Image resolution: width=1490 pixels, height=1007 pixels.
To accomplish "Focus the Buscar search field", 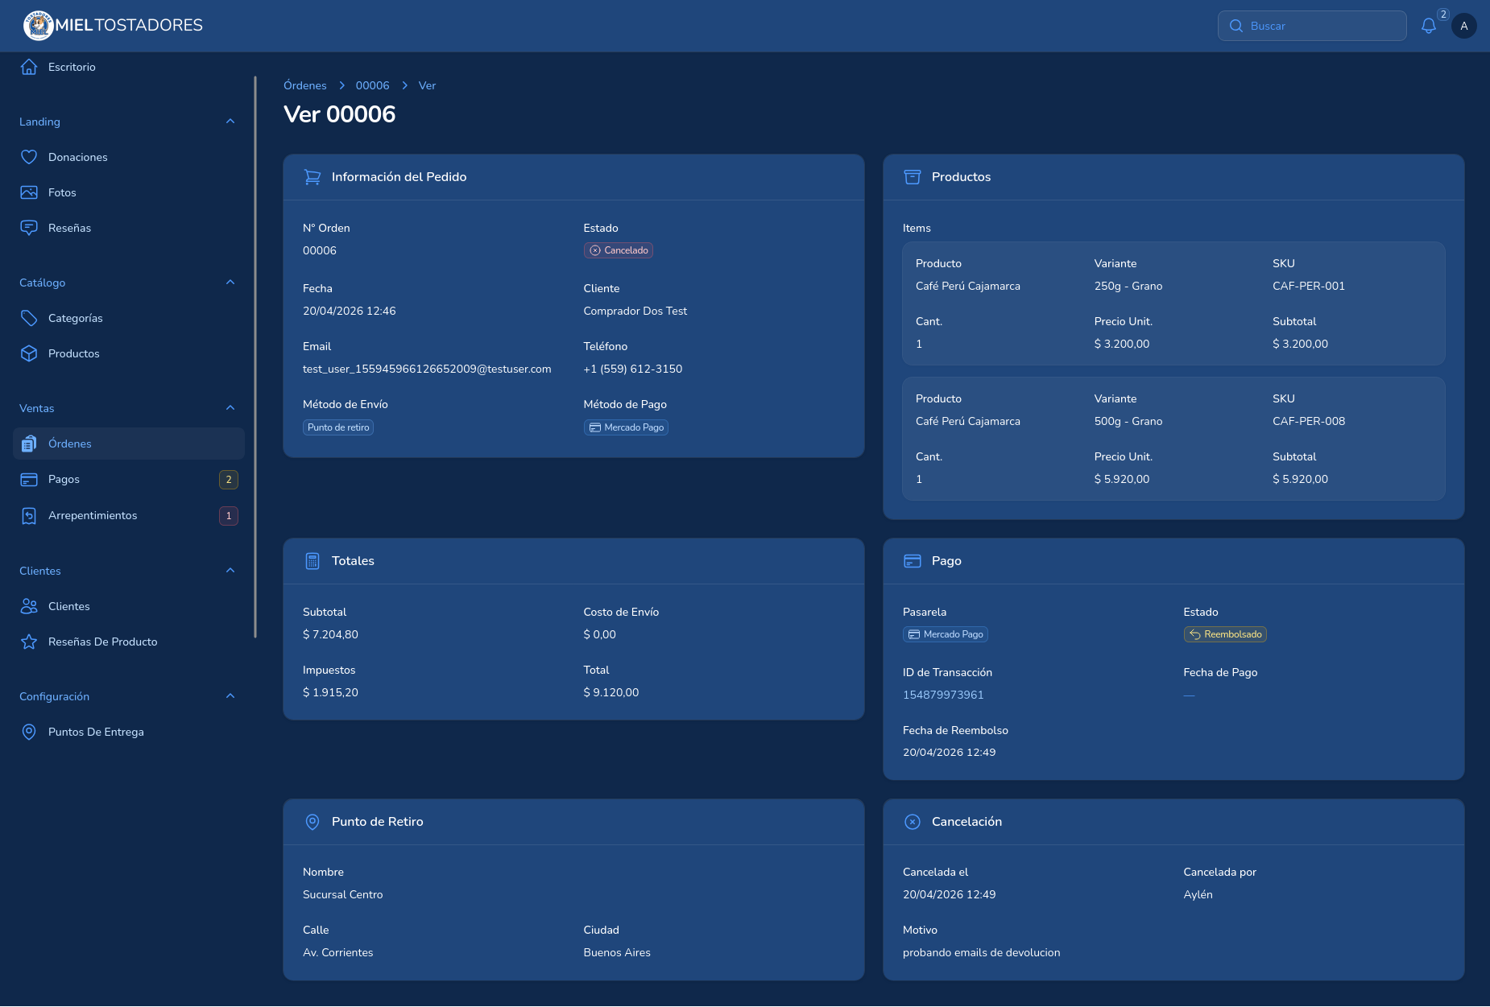I will tap(1312, 26).
